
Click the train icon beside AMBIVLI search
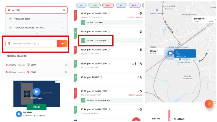click(x=66, y=65)
